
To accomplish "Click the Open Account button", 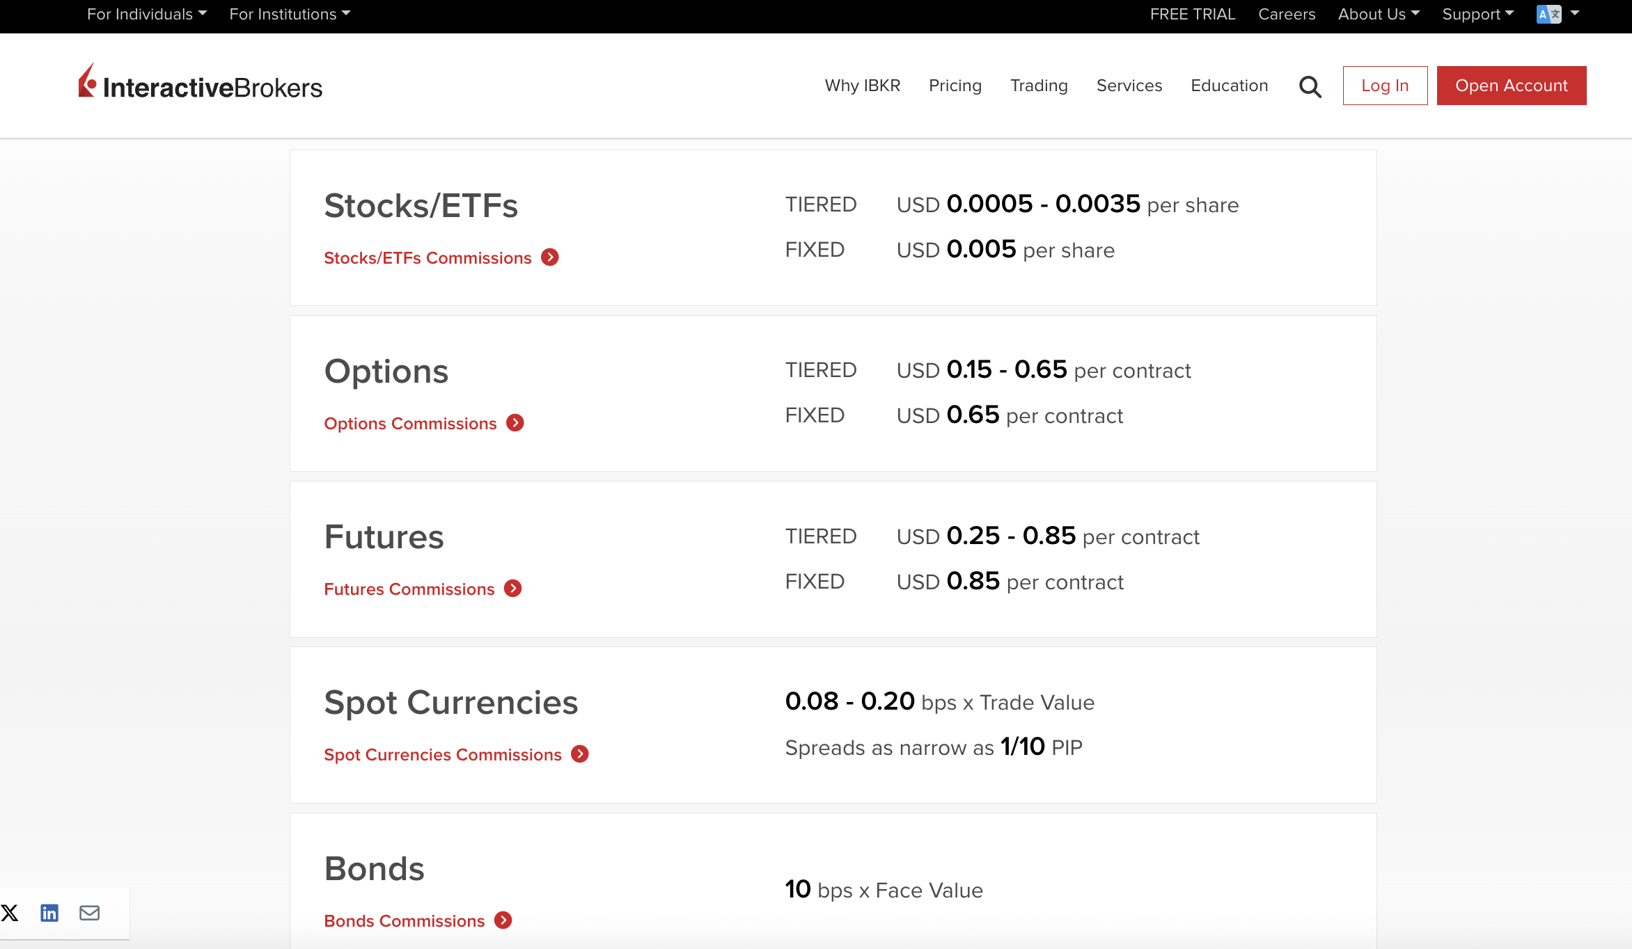I will tap(1512, 86).
